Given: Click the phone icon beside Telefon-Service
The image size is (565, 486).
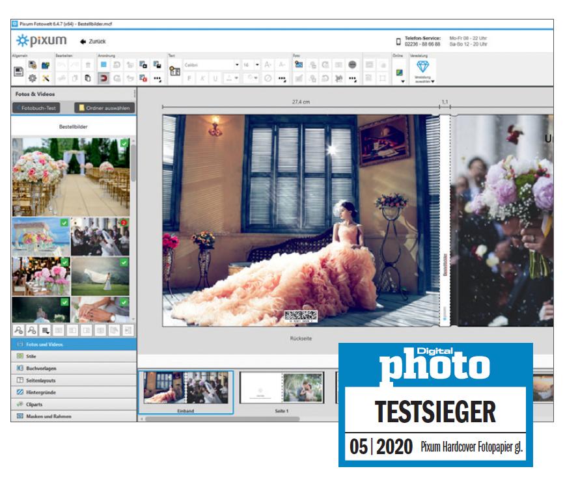Looking at the screenshot, I should coord(398,42).
